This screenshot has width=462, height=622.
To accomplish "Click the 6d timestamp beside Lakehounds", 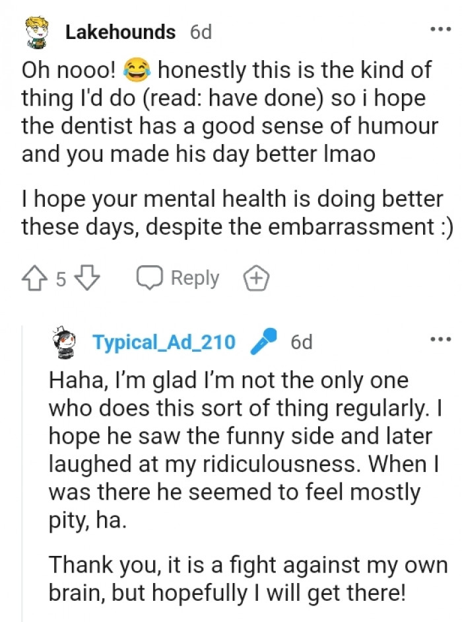I will [201, 32].
